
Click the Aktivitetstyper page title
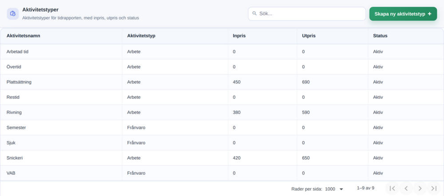[40, 10]
